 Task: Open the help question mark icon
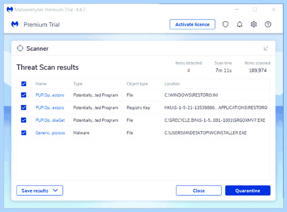[268, 24]
